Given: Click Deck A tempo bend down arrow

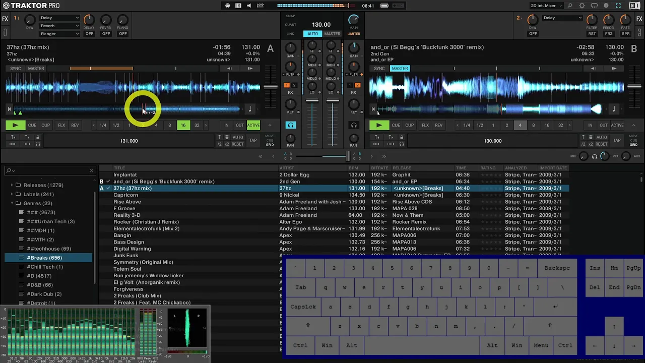Looking at the screenshot, I should [229, 68].
